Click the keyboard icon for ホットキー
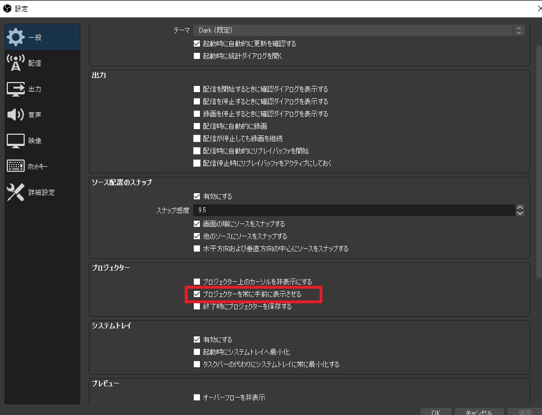The image size is (542, 415). [x=16, y=166]
